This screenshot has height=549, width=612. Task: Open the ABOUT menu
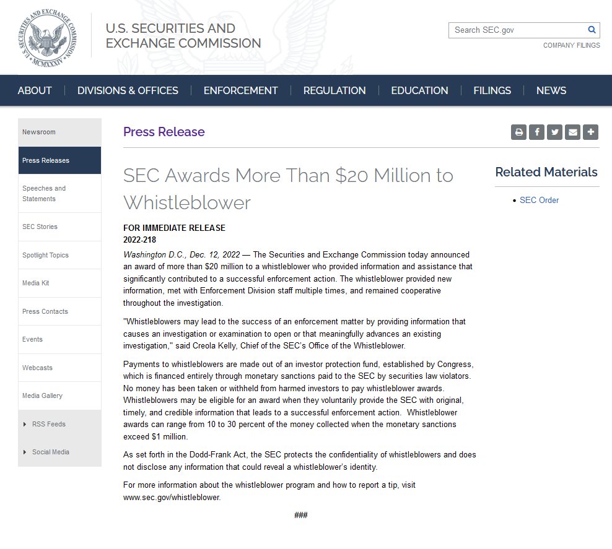[x=35, y=90]
